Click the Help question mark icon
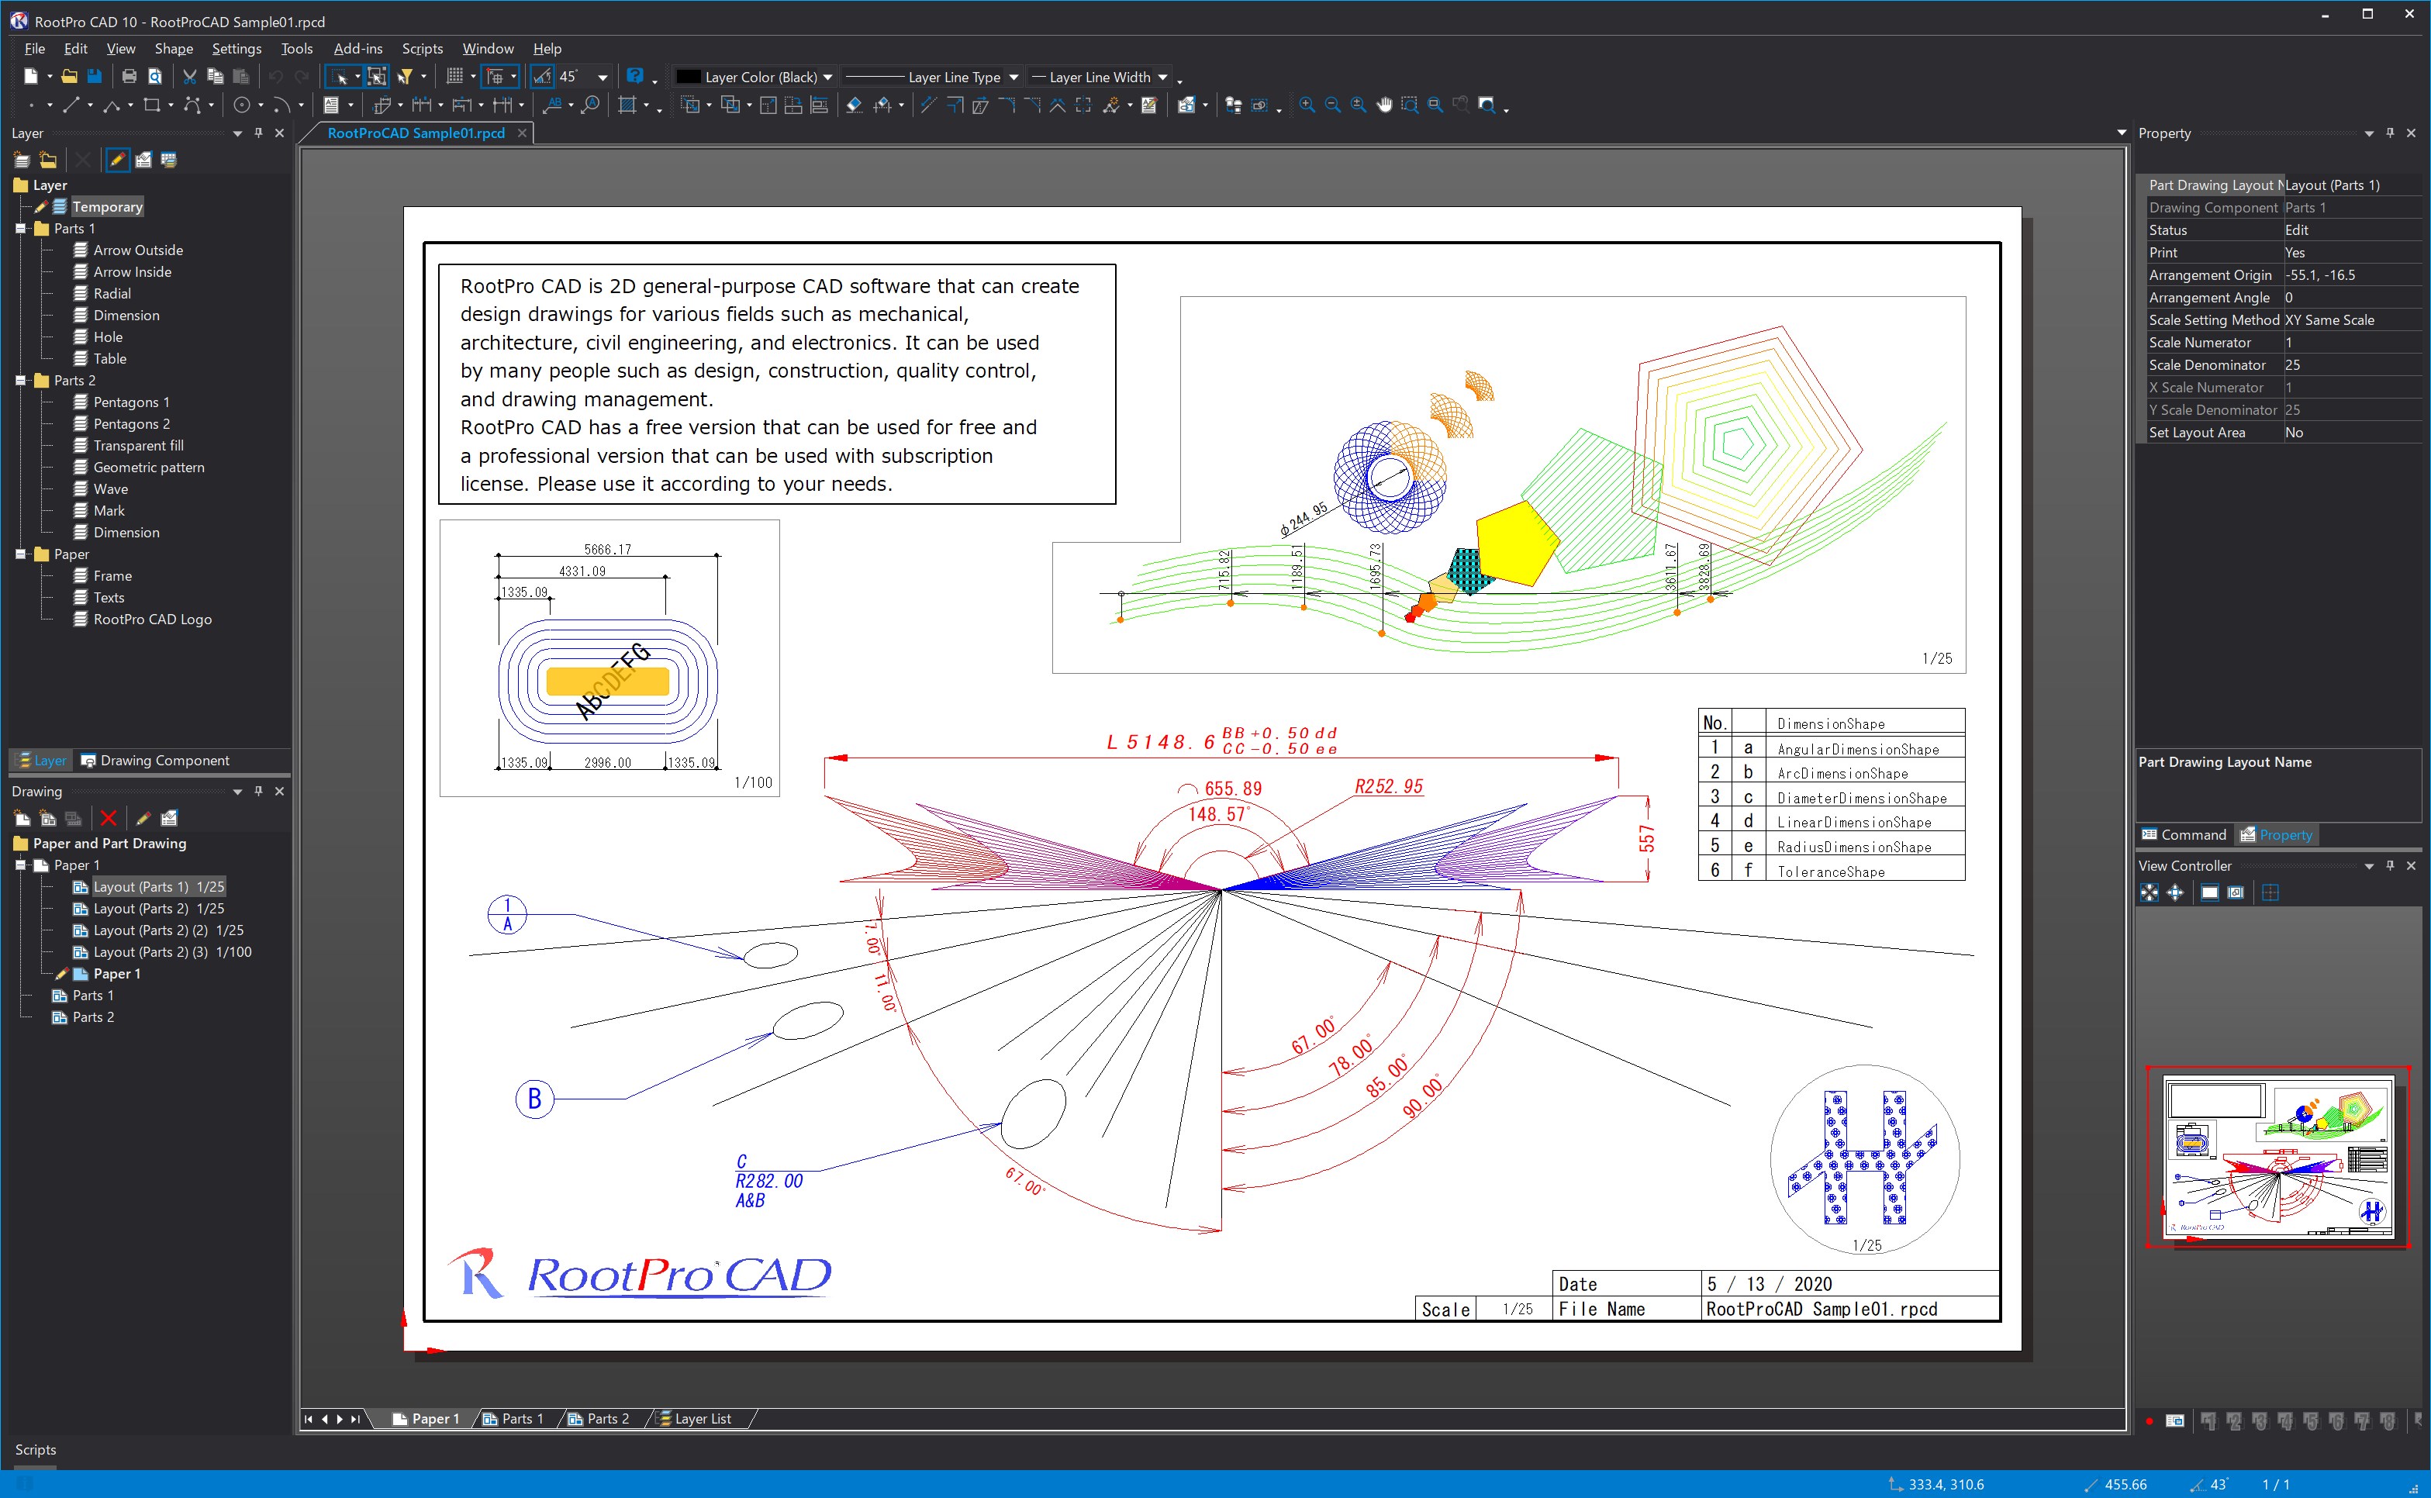 pos(635,76)
